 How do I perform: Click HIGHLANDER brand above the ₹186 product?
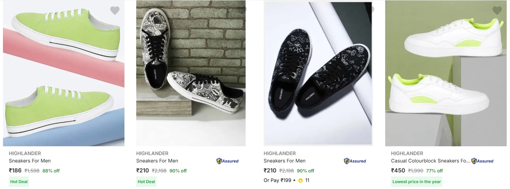click(x=25, y=153)
